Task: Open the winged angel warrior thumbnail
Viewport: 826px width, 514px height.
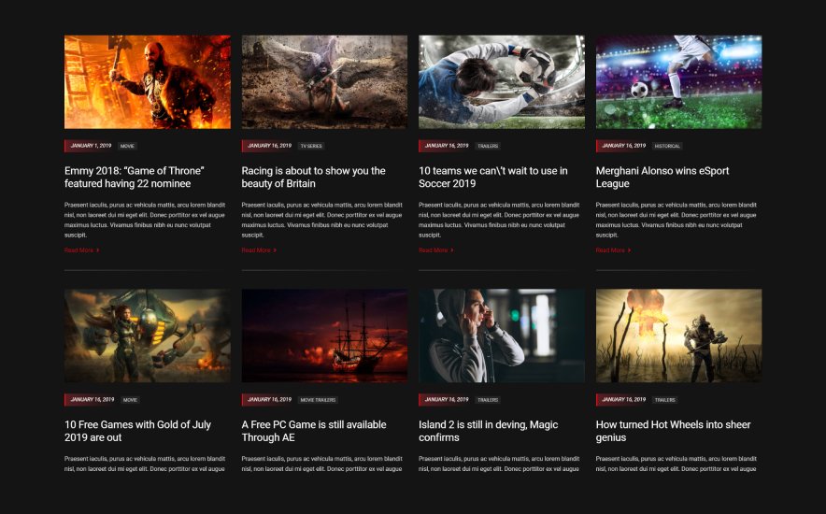Action: [324, 81]
